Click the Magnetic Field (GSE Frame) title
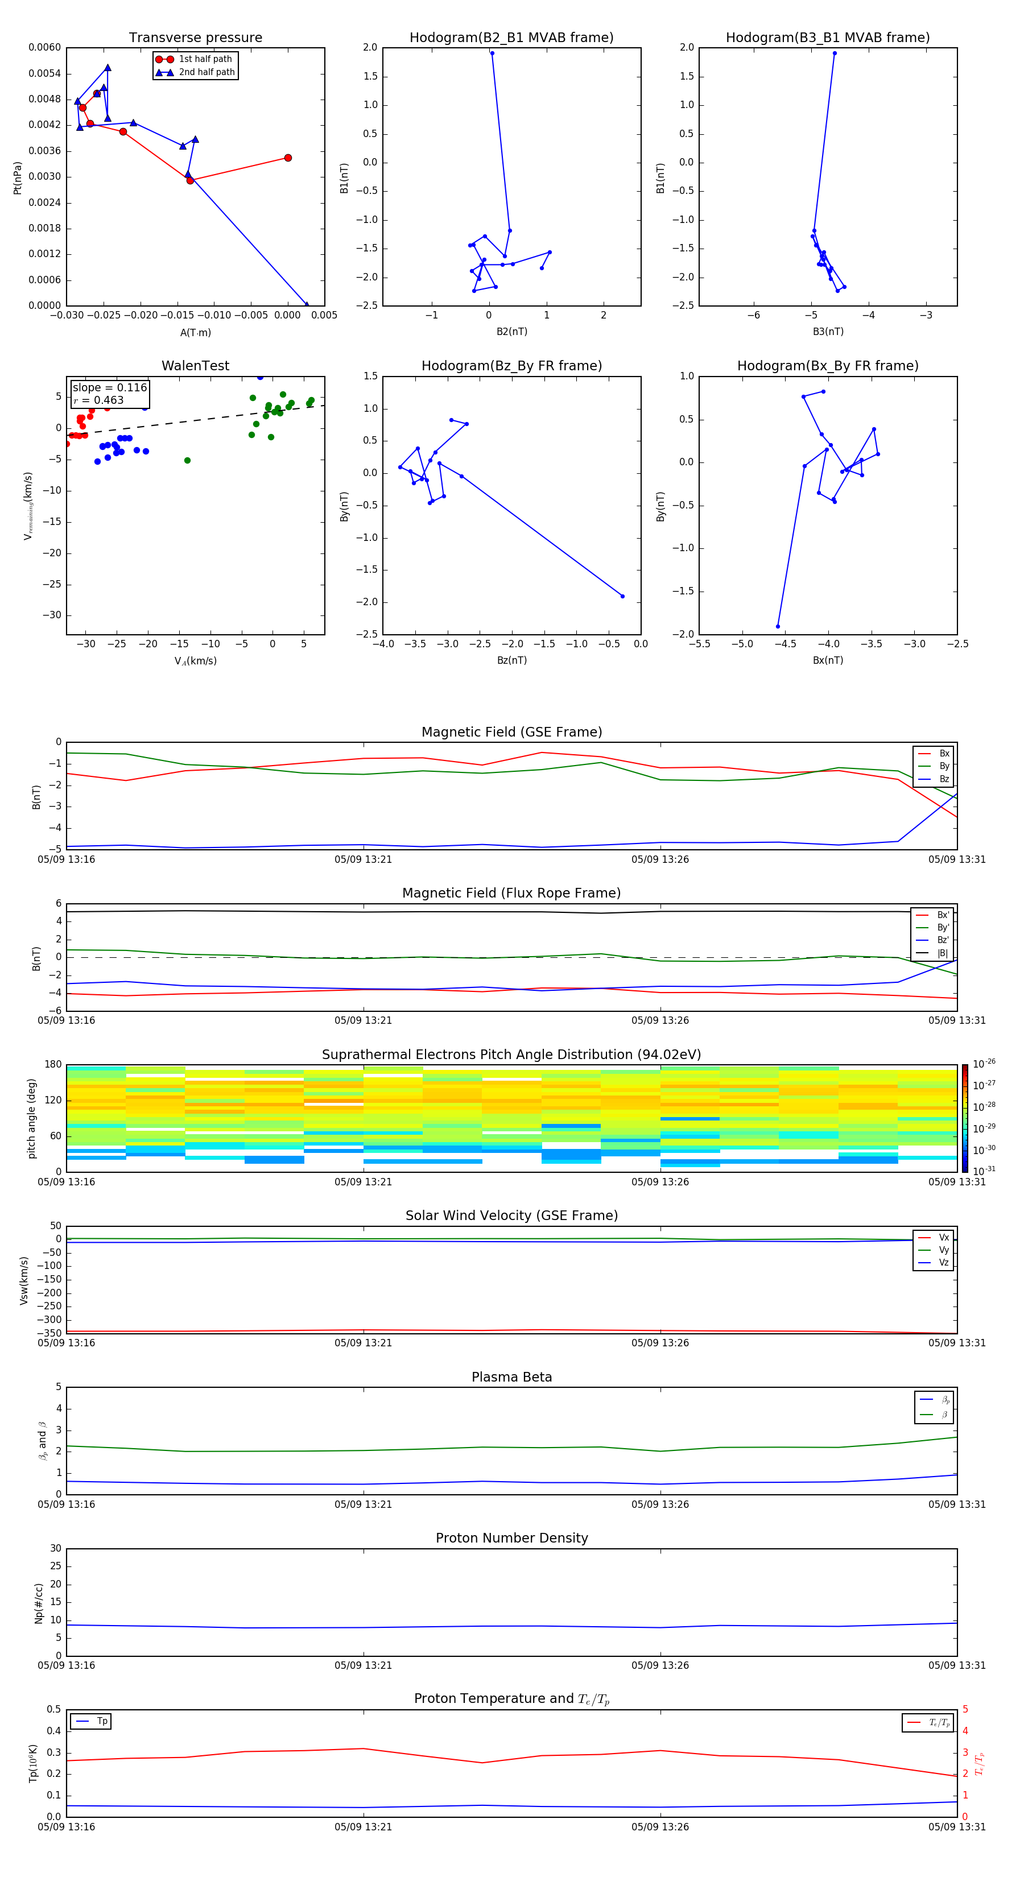 pos(511,731)
